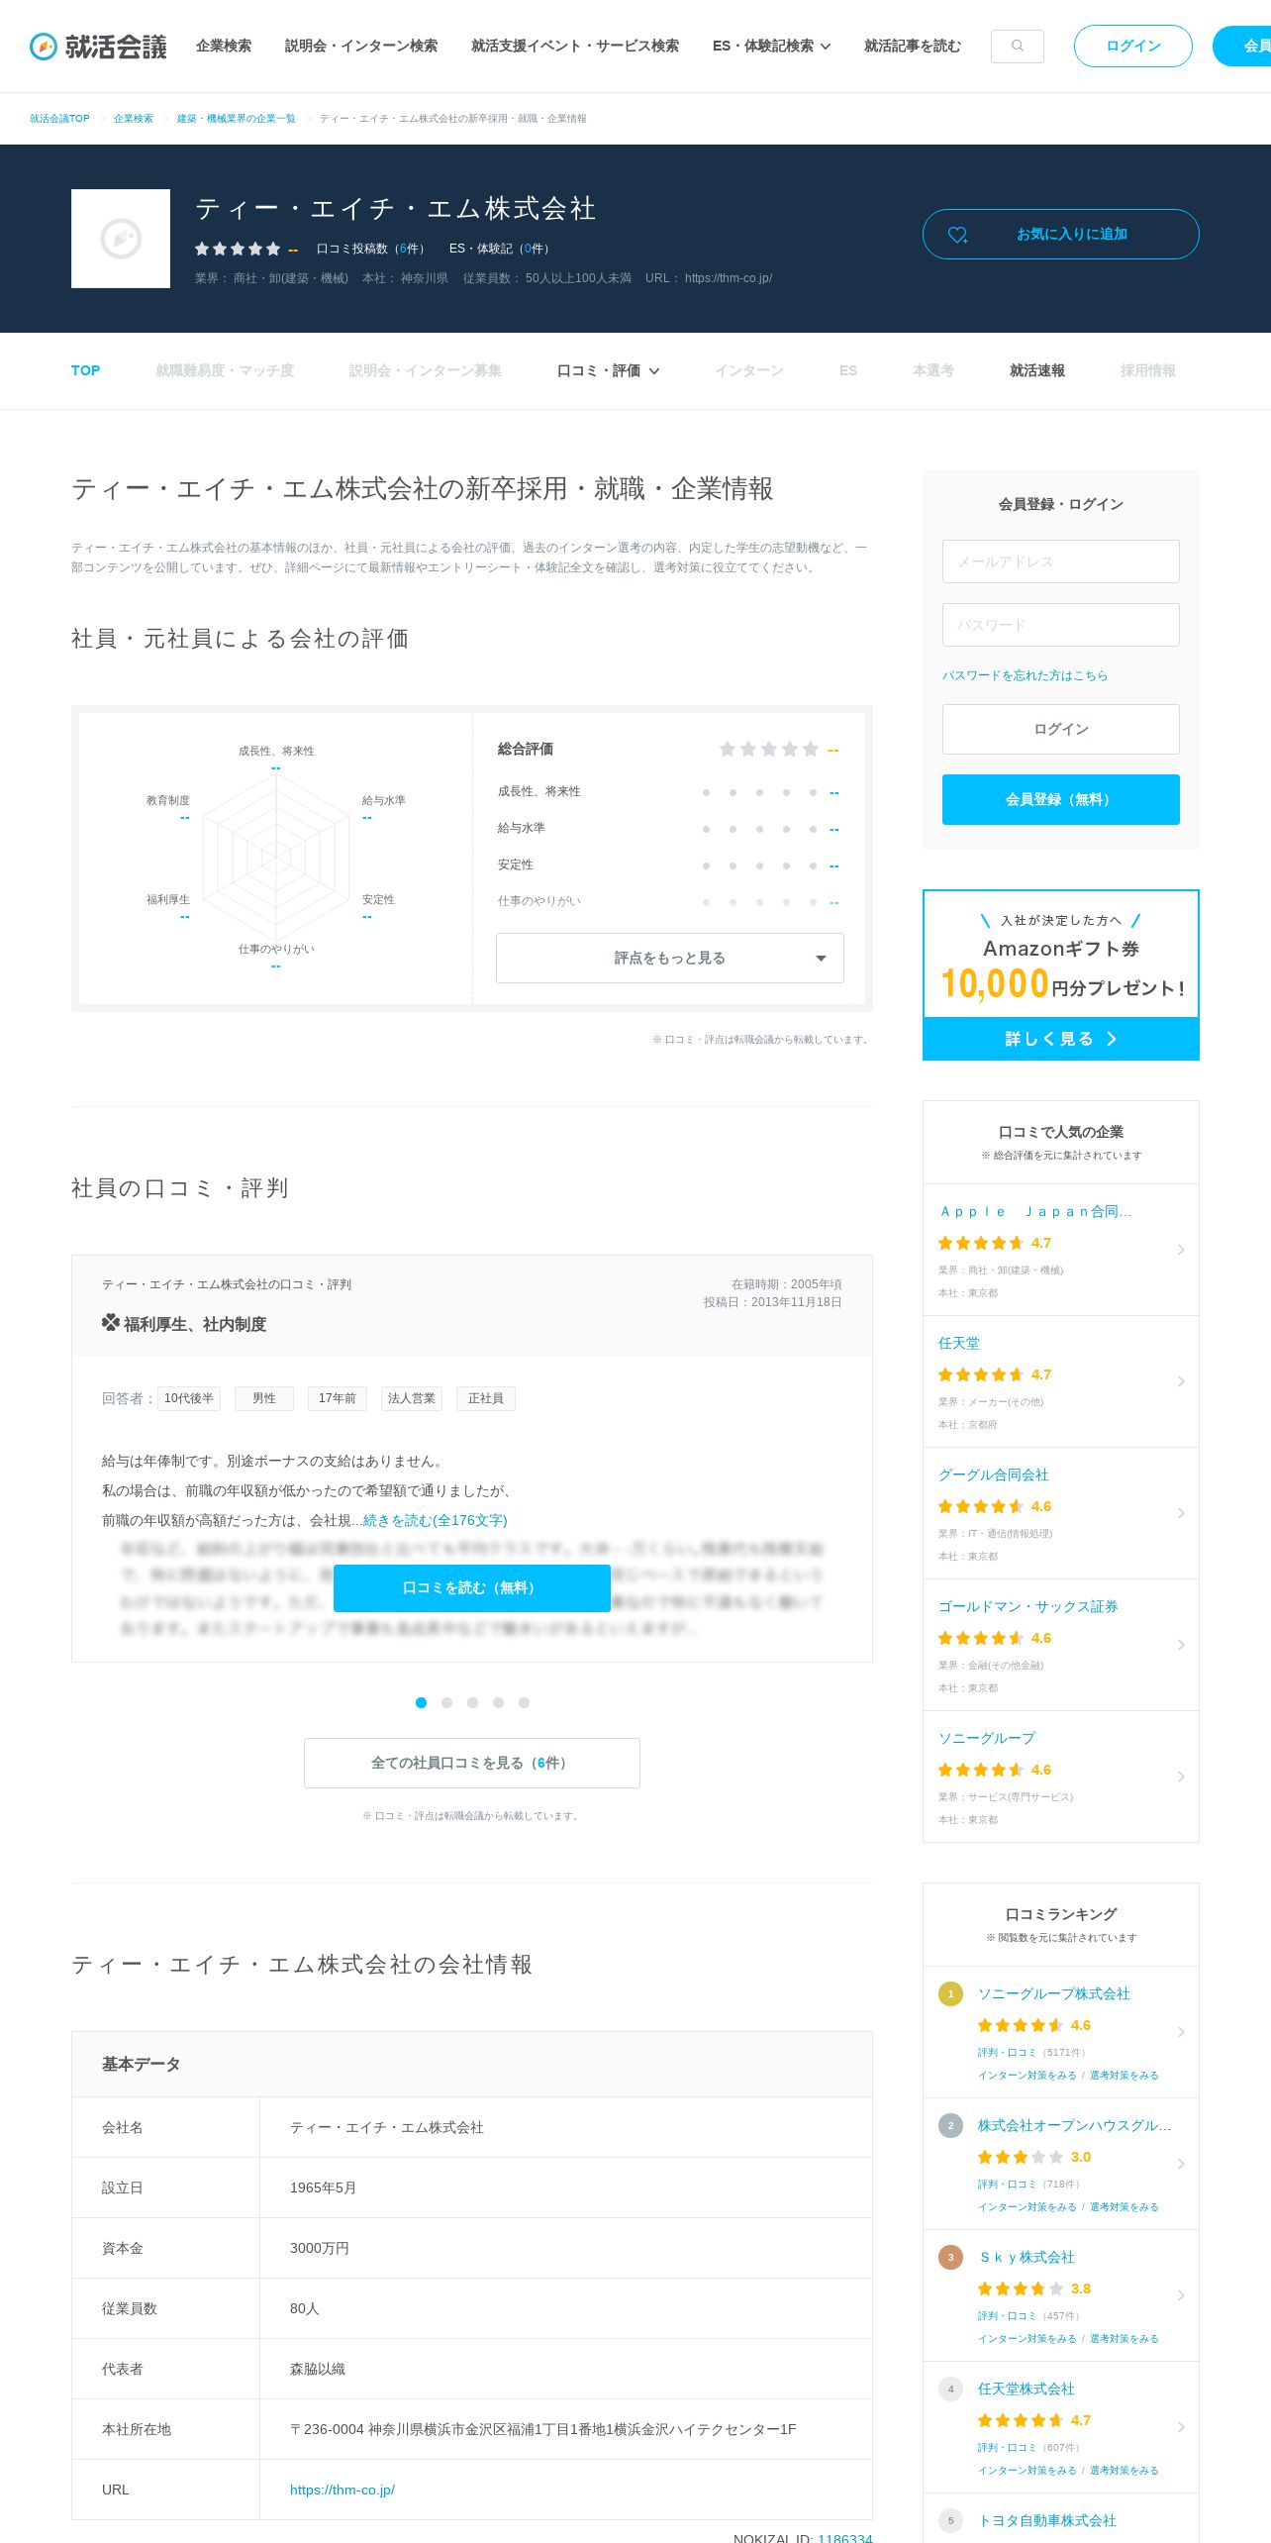The width and height of the screenshot is (1271, 2543).
Task: Click the ログイン button in header
Action: click(x=1133, y=46)
